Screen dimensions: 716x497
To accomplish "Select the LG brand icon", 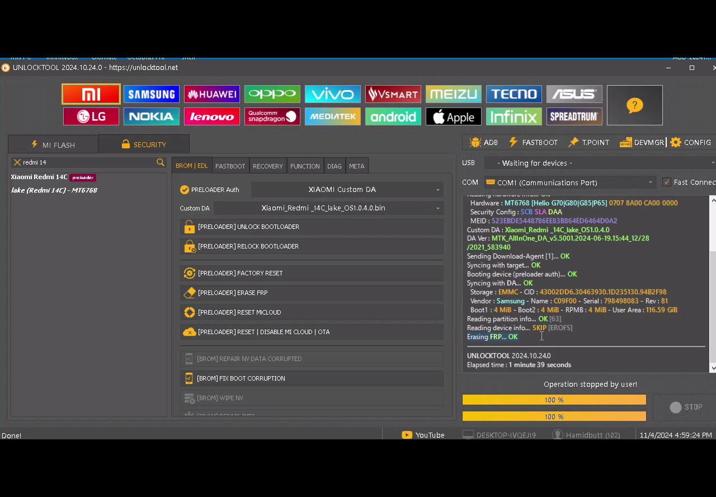I will tap(91, 116).
